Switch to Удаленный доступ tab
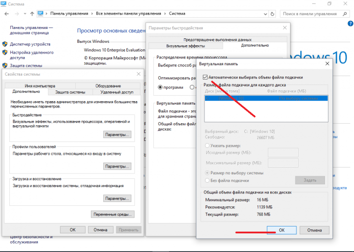The height and width of the screenshot is (252, 354). click(117, 92)
